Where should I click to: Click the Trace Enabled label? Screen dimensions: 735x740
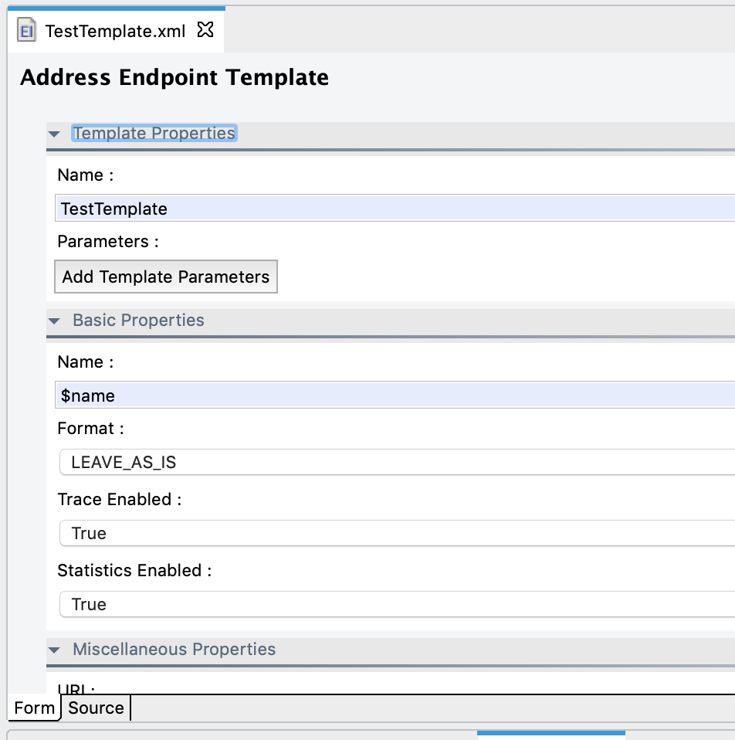click(x=120, y=499)
